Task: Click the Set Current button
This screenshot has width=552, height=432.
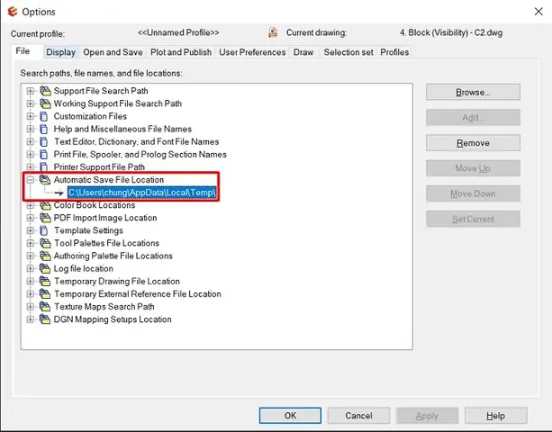Action: click(473, 219)
